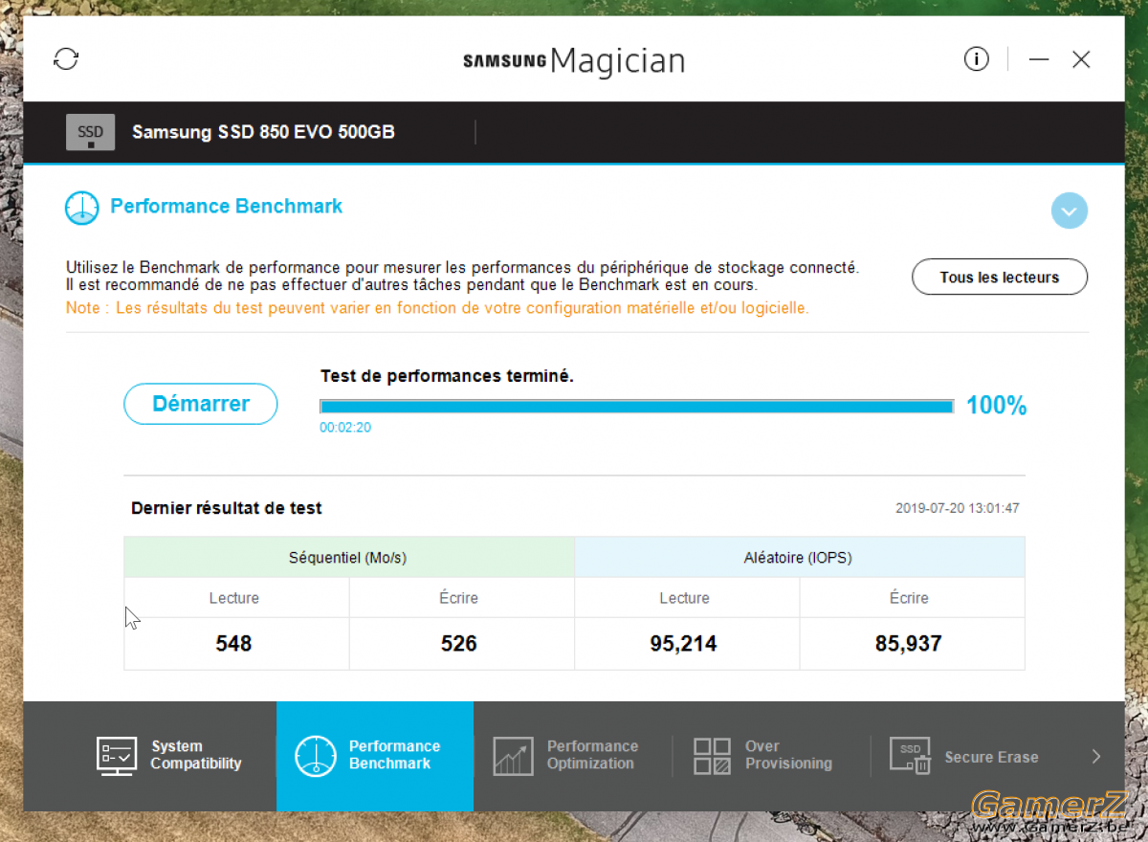Click the Tous les lecteurs button
1148x842 pixels.
coord(1000,277)
